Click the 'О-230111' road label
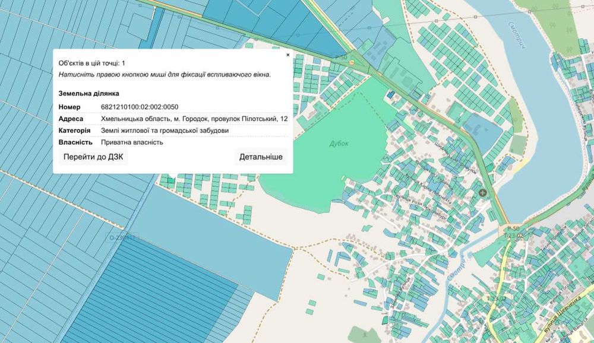594x343 pixels. (122, 238)
